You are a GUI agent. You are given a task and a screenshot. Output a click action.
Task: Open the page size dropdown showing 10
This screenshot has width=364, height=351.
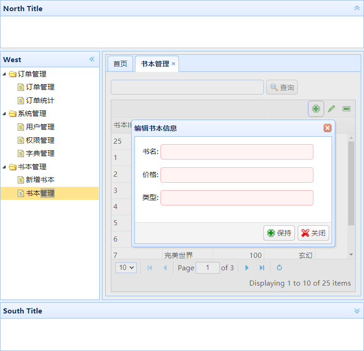tap(126, 268)
